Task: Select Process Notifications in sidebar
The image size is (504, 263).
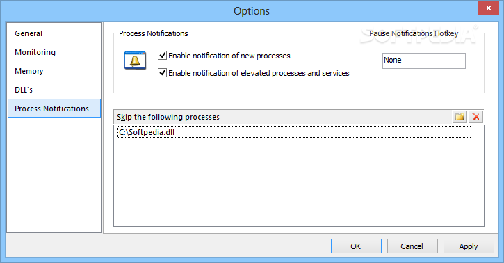Action: pyautogui.click(x=54, y=109)
